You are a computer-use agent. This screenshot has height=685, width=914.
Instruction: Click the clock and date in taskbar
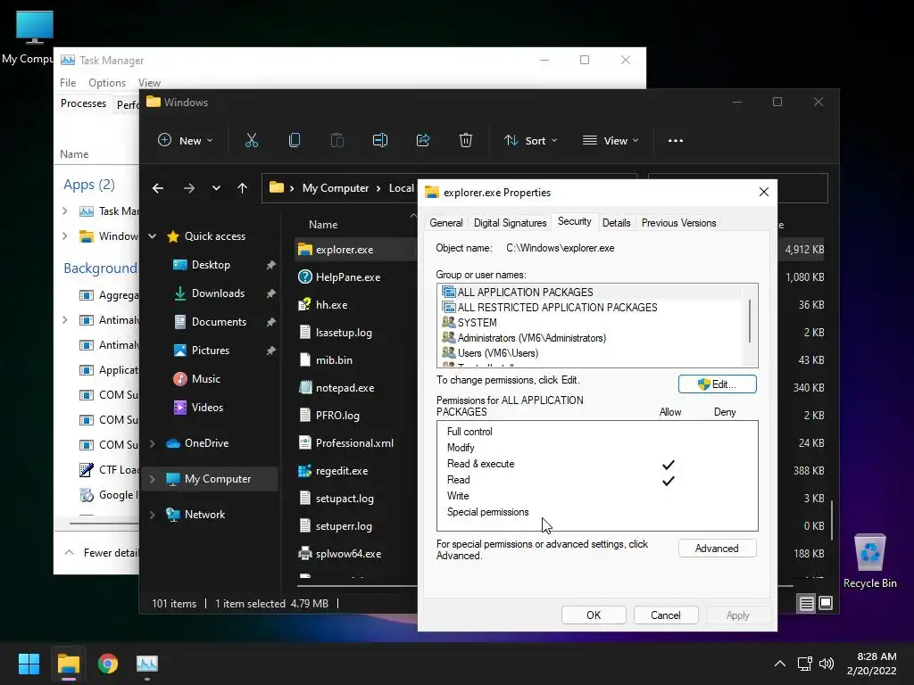click(x=871, y=664)
